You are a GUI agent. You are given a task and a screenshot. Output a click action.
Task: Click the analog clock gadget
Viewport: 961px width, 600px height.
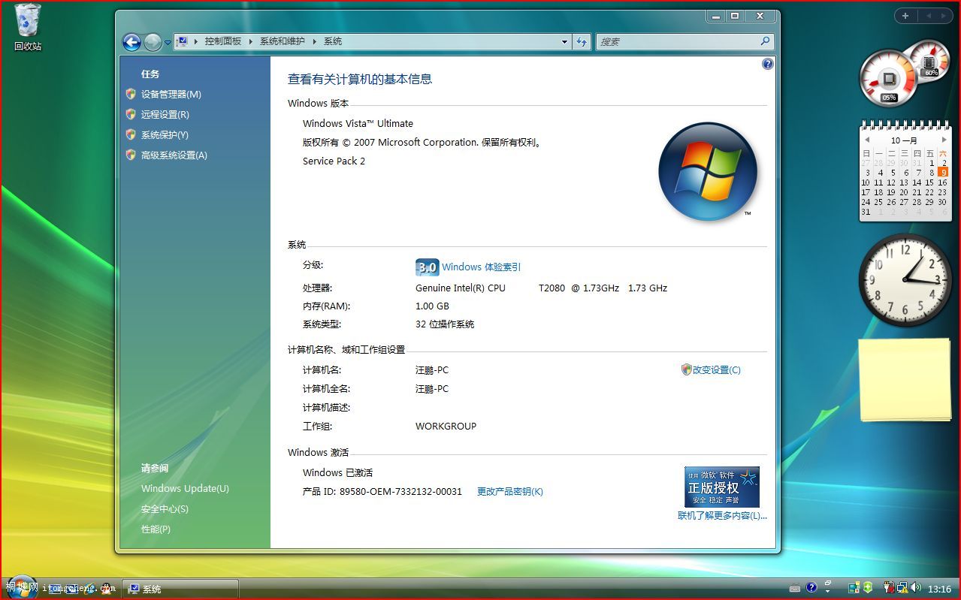tap(905, 279)
